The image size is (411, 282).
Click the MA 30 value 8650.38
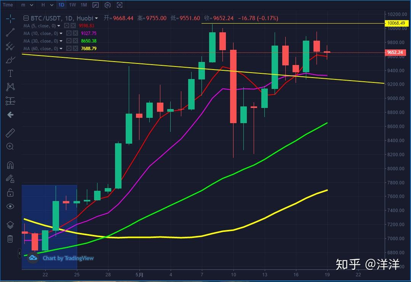coord(89,41)
